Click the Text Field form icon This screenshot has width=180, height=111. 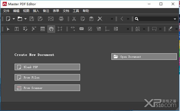(x=107, y=29)
